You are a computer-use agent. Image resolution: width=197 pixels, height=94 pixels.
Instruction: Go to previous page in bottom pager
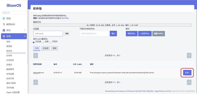pos(36,82)
